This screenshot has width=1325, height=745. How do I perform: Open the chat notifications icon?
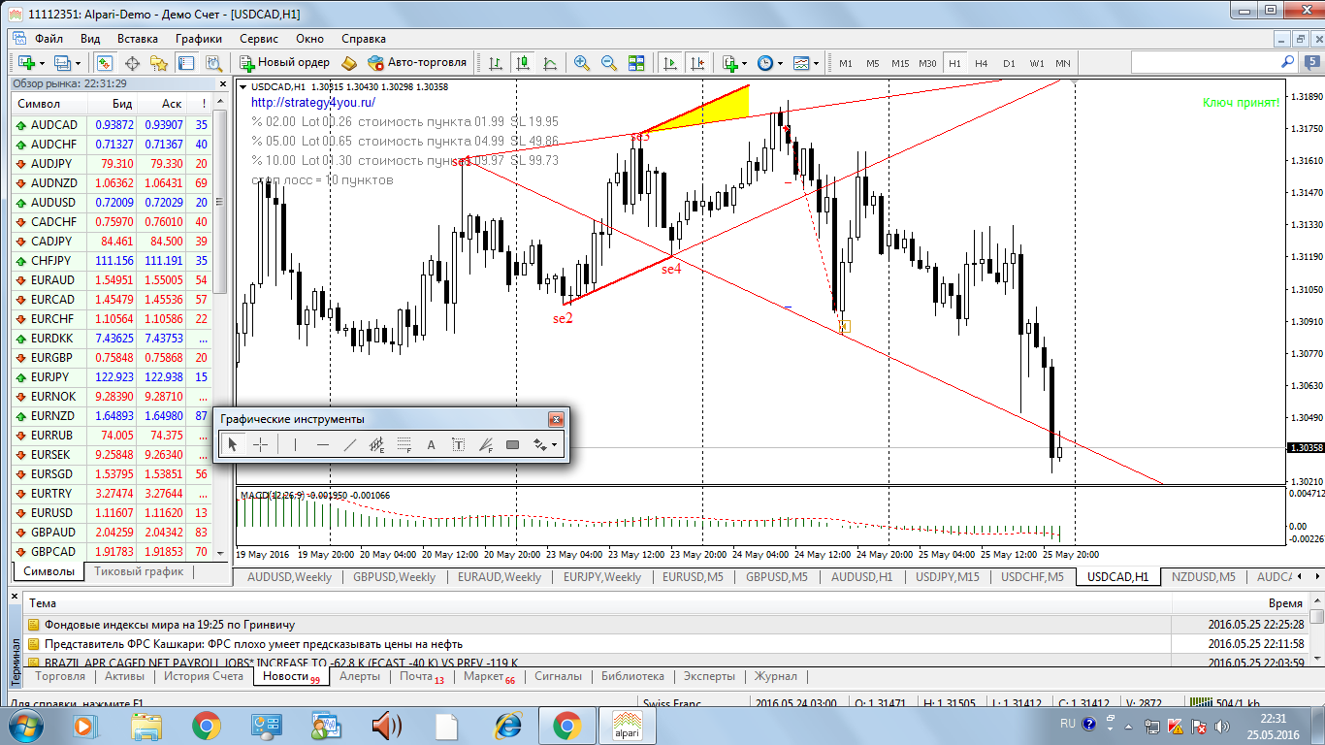coord(1314,61)
